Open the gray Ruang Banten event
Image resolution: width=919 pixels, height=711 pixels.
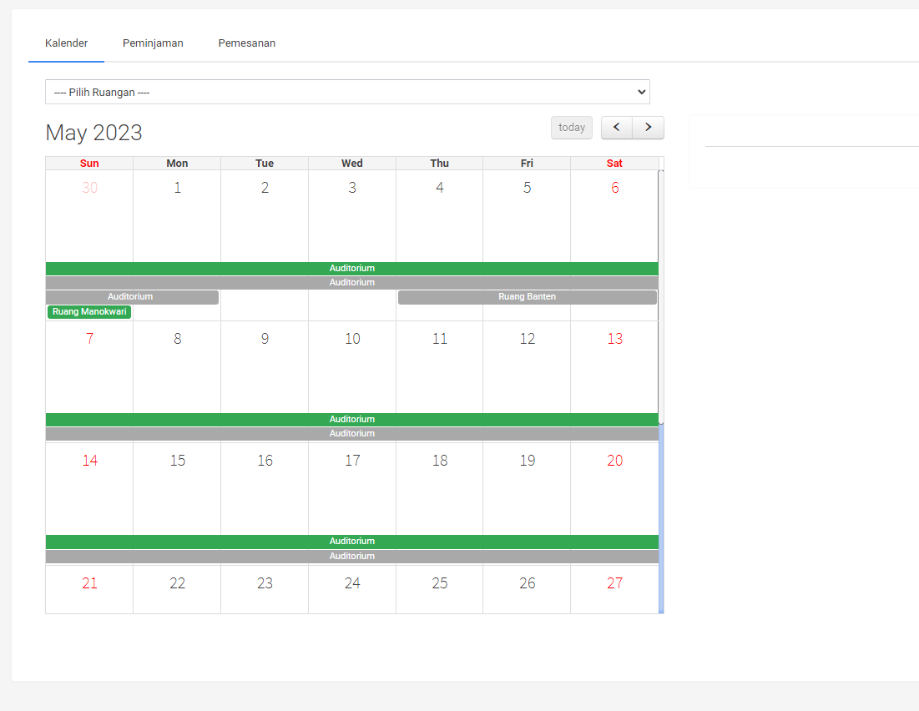[527, 297]
